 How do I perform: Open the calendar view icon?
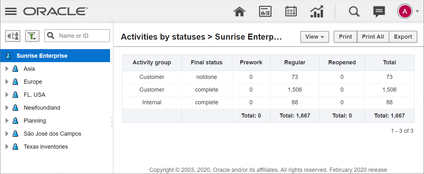[291, 12]
